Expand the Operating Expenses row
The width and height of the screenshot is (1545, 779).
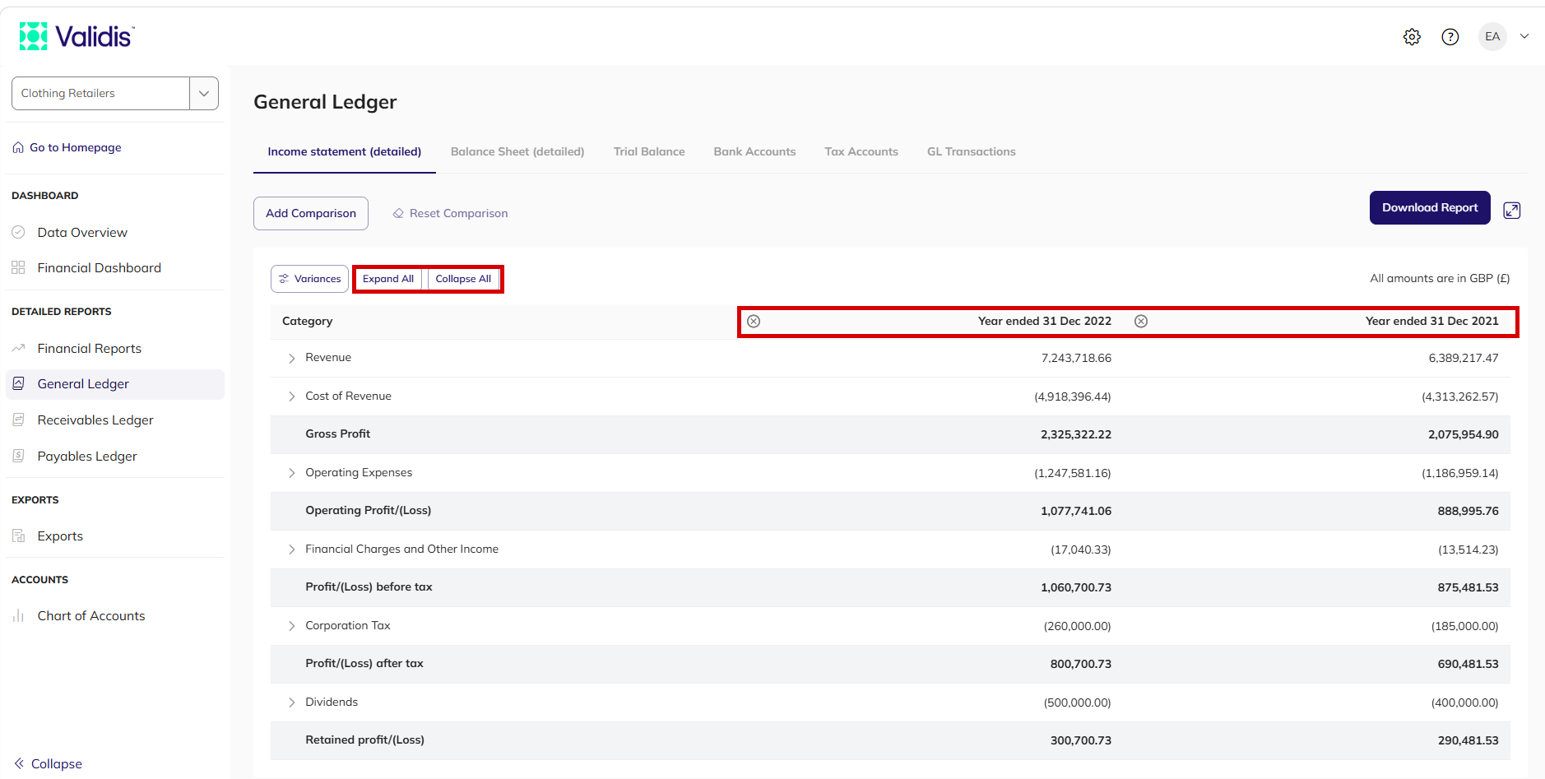pyautogui.click(x=292, y=473)
